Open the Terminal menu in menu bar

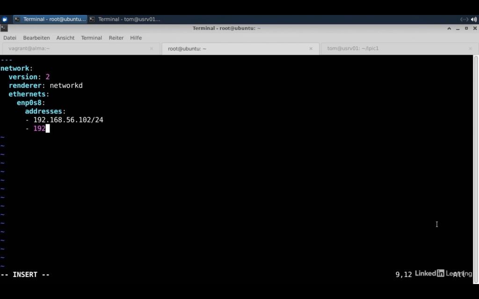tap(91, 38)
